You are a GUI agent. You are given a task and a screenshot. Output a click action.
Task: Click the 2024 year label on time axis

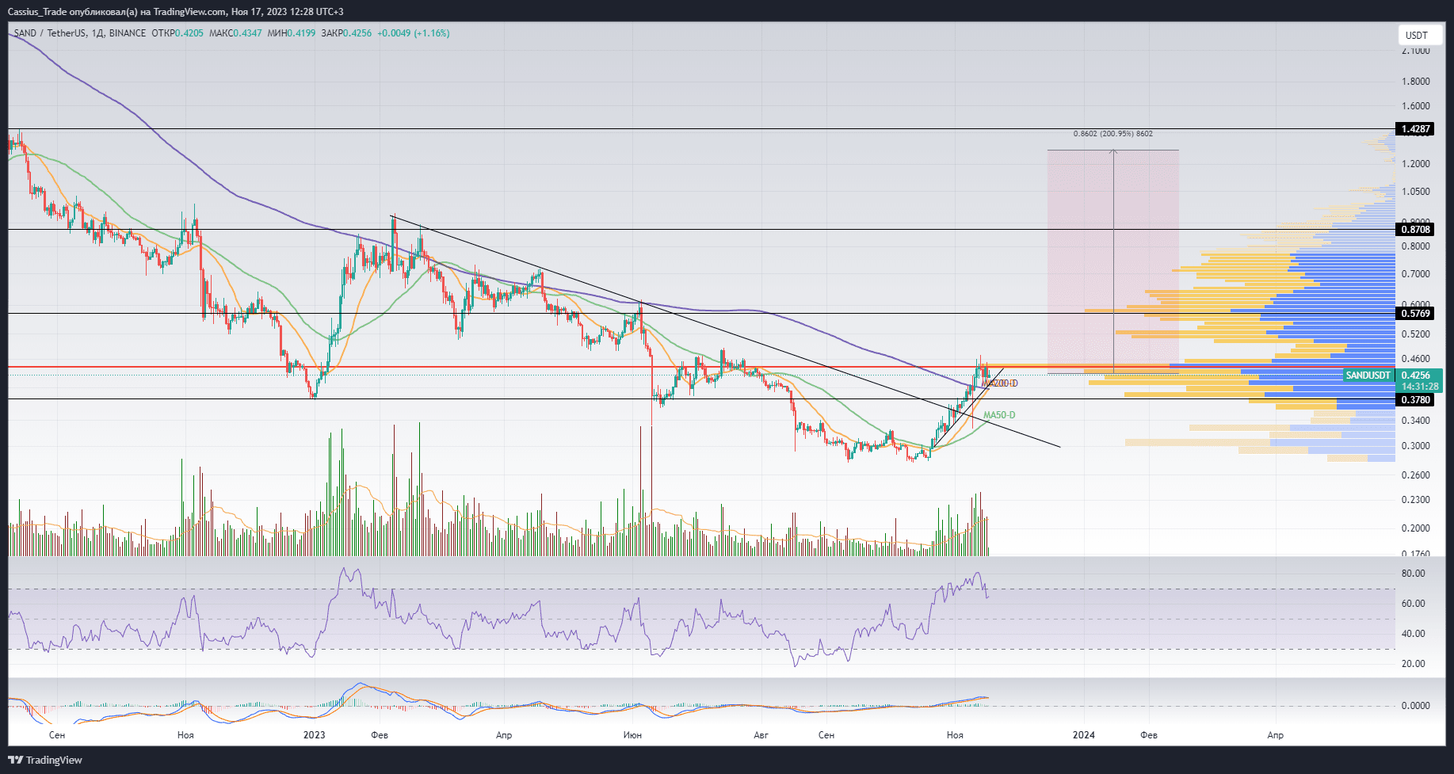[x=1084, y=735]
